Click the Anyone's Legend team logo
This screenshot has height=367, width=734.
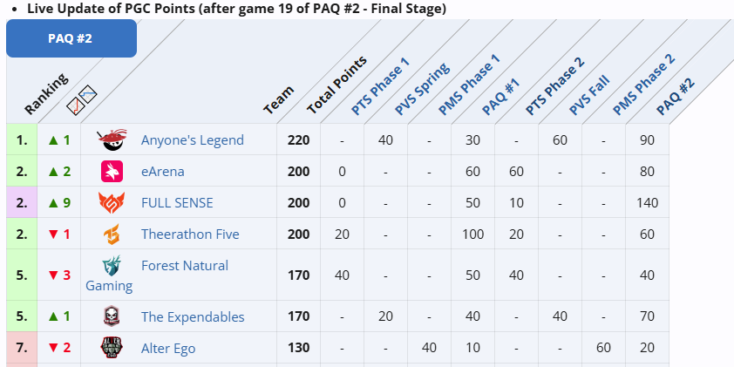[112, 139]
